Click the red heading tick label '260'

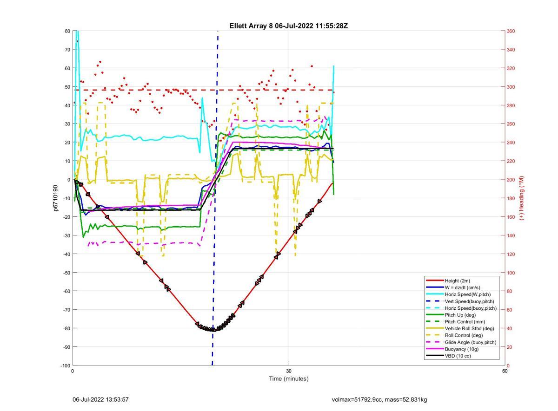(511, 124)
